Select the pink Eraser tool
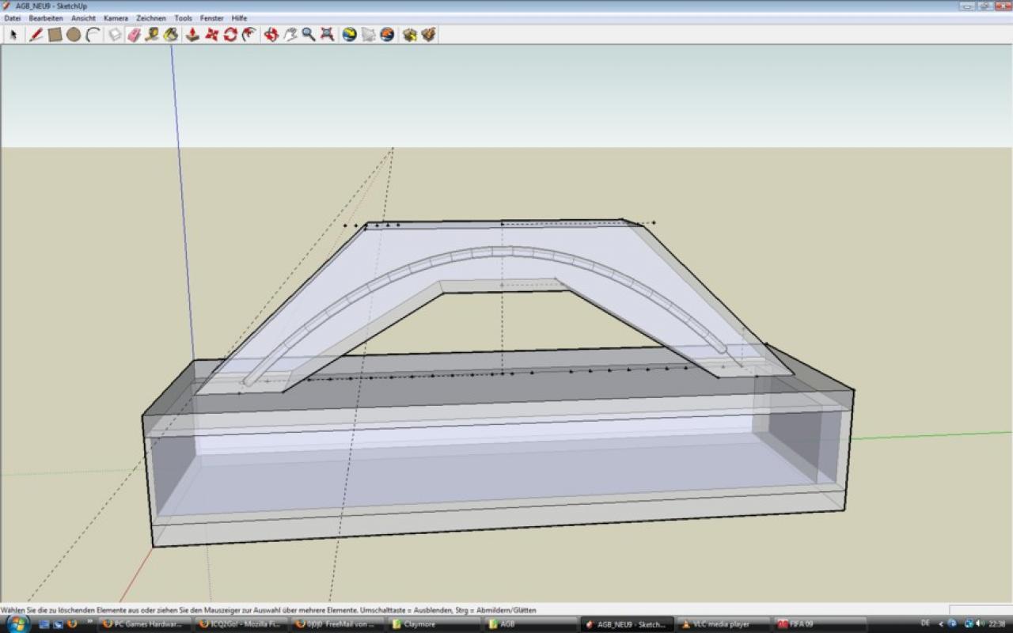1013x633 pixels. pyautogui.click(x=134, y=35)
